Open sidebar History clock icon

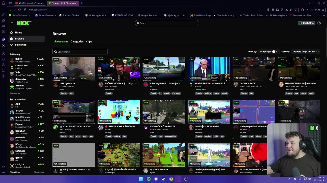[3, 65]
